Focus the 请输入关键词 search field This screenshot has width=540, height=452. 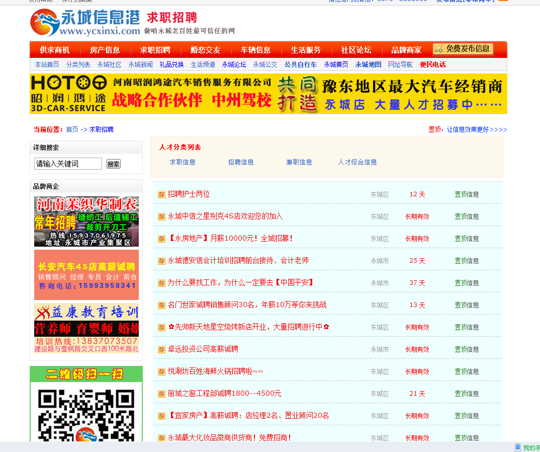pyautogui.click(x=68, y=164)
